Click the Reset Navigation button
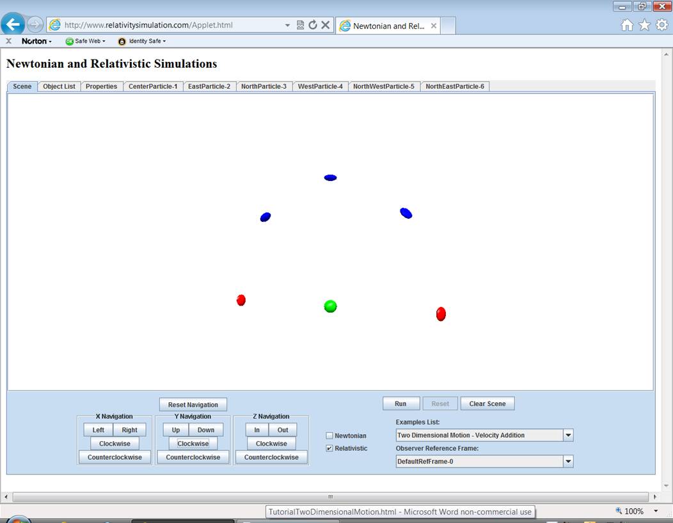The height and width of the screenshot is (523, 673). click(x=193, y=405)
